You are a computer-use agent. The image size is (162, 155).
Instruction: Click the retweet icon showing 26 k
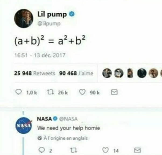pyautogui.click(x=50, y=92)
